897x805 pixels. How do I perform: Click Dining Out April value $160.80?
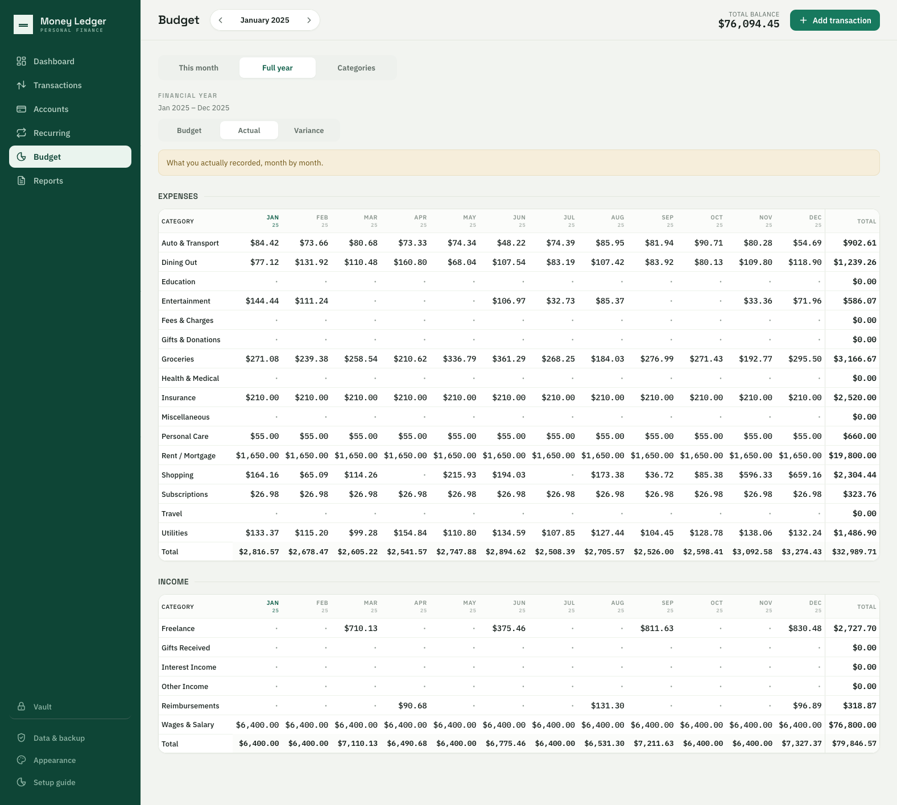pos(410,262)
